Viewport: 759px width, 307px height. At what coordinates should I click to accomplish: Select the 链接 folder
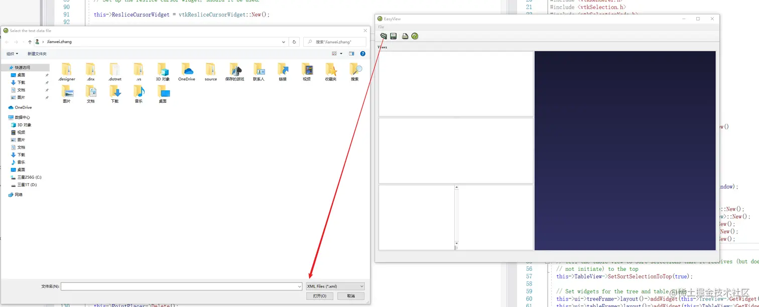pyautogui.click(x=283, y=72)
